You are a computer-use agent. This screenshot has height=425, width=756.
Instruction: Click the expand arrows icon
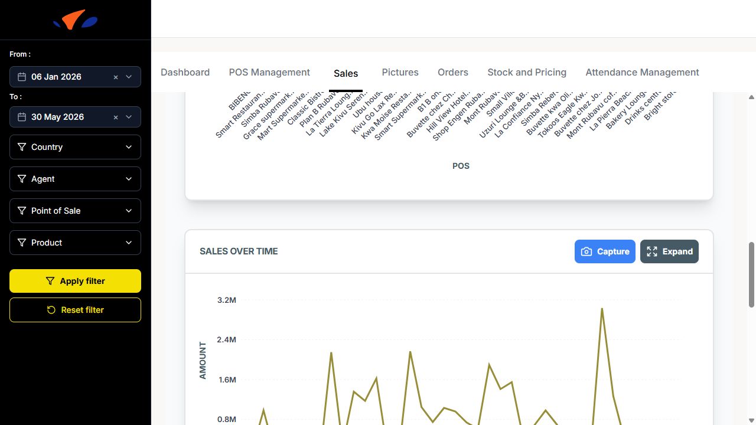point(652,251)
